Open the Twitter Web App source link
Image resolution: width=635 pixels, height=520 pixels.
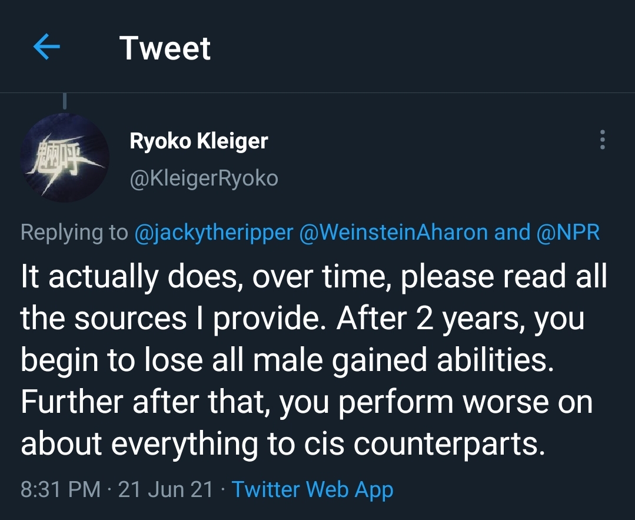tap(312, 489)
